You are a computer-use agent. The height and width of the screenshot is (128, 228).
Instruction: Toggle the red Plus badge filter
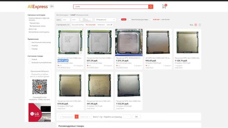pyautogui.click(x=119, y=20)
